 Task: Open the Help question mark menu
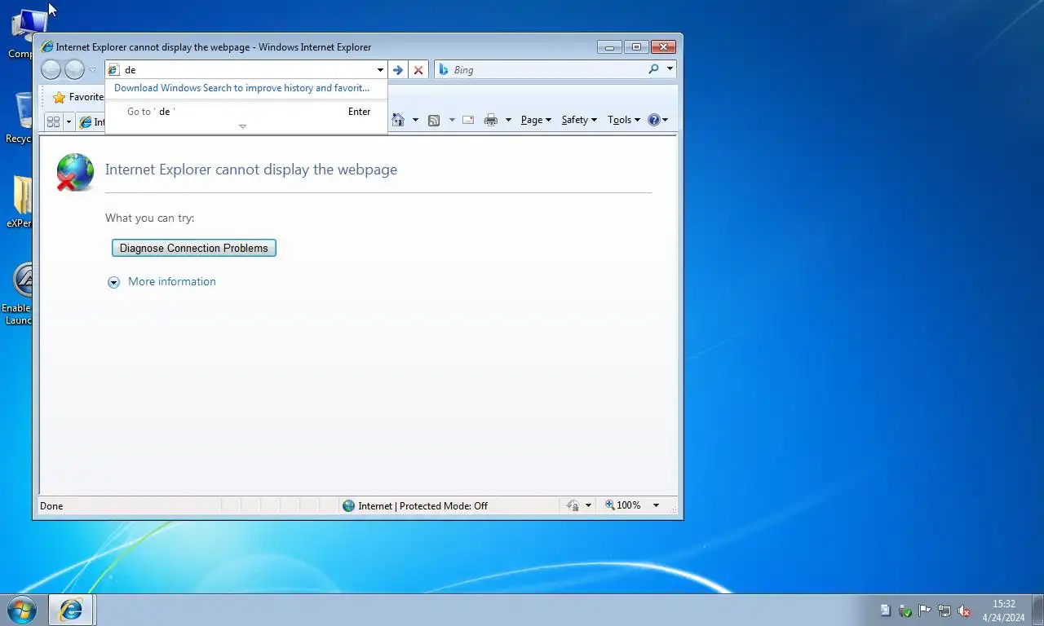(x=657, y=120)
